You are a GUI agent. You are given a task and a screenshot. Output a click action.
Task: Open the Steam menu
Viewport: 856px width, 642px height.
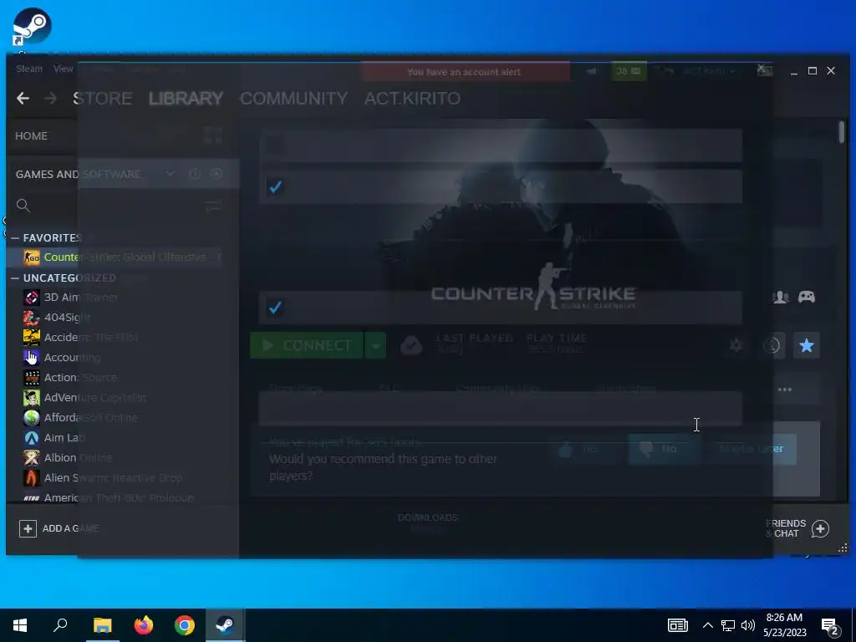29,69
